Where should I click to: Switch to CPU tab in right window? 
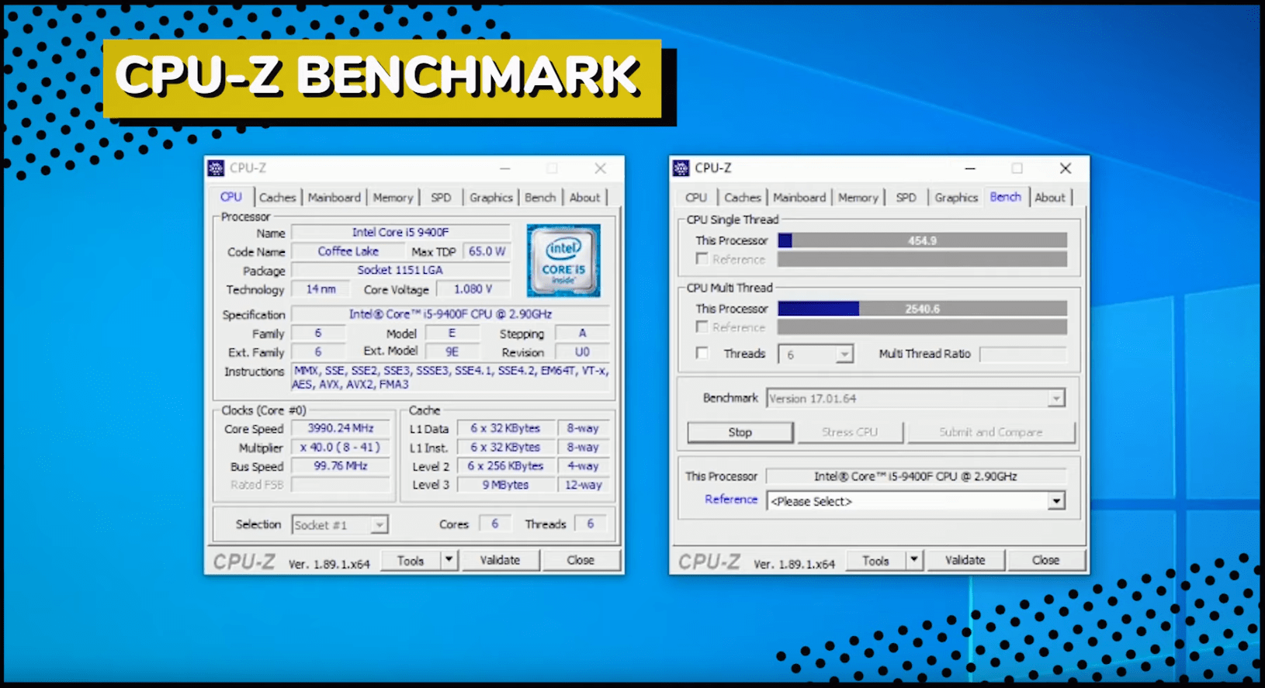696,198
